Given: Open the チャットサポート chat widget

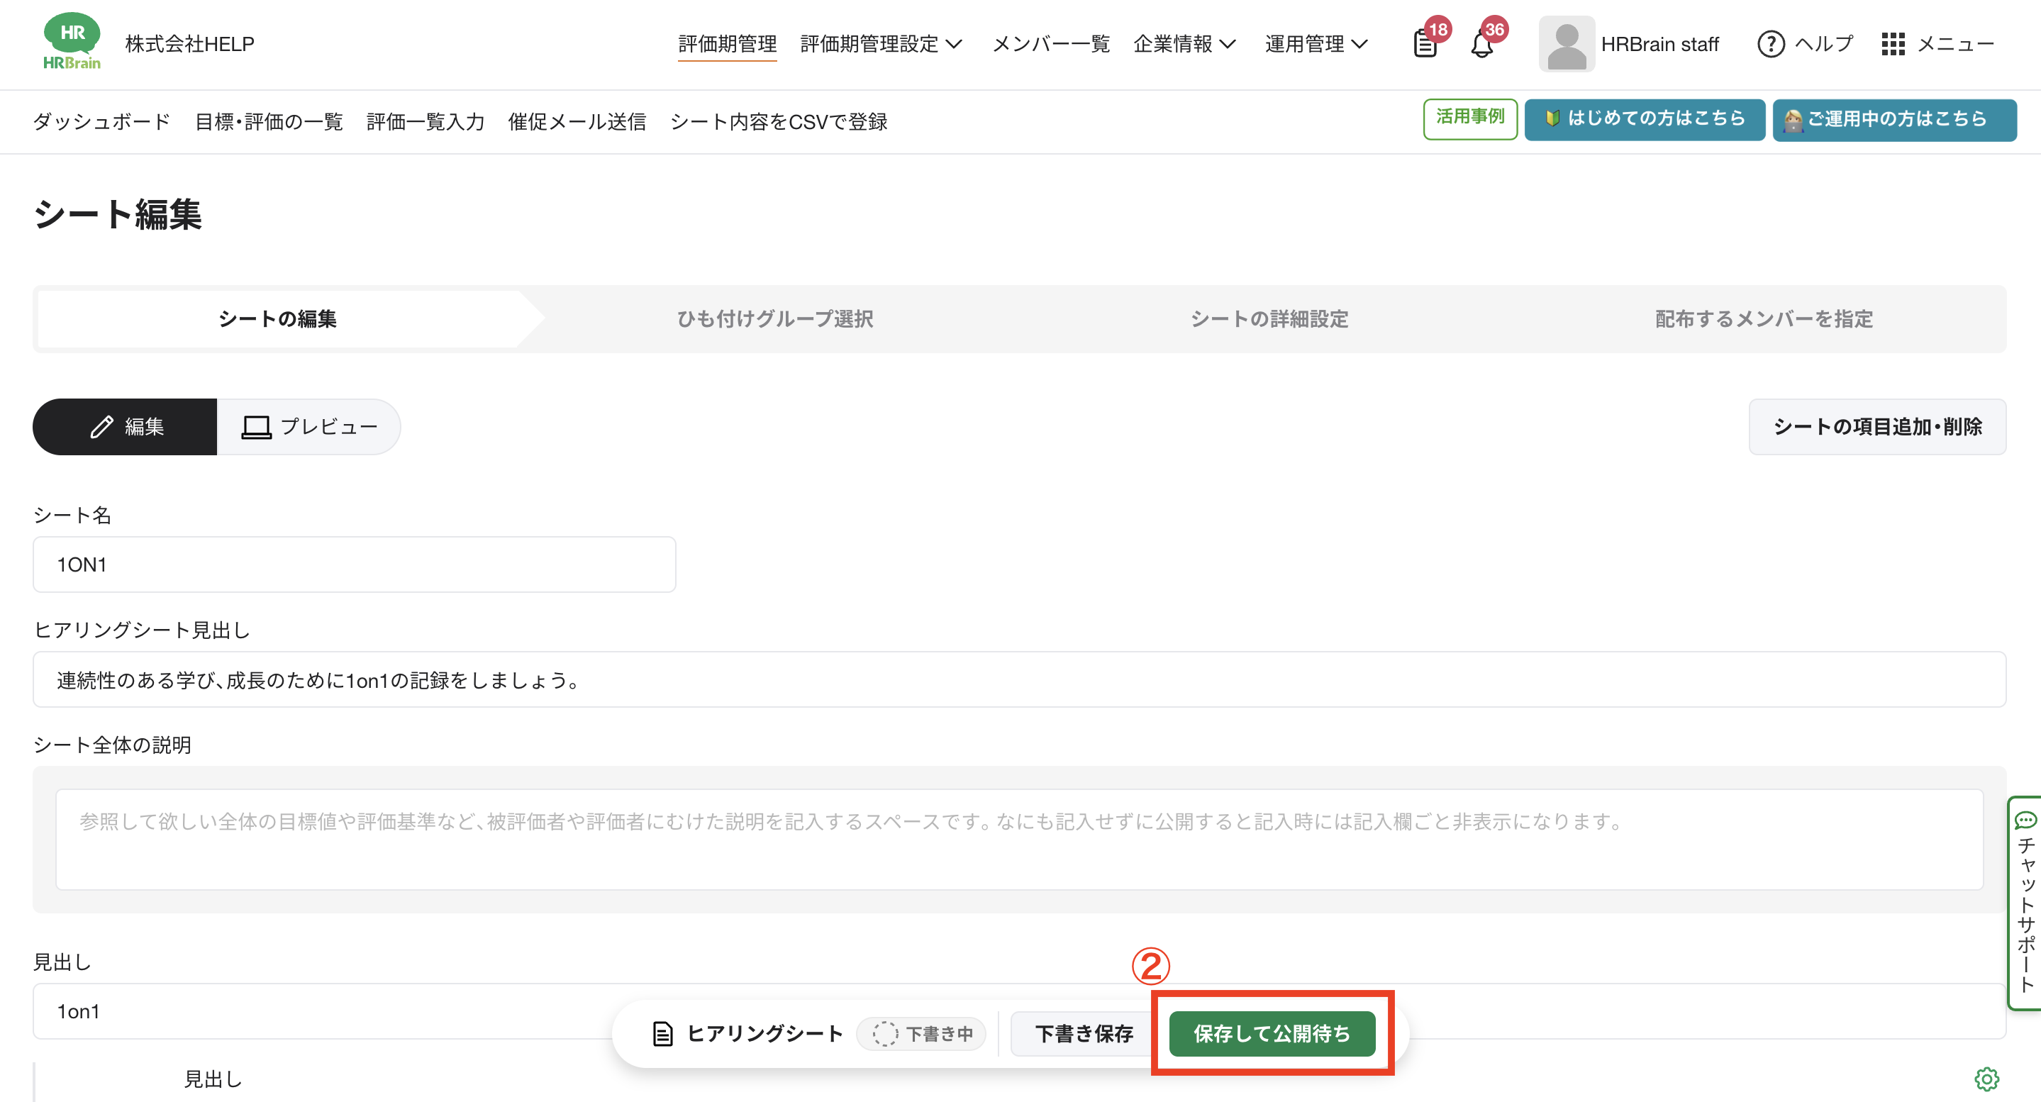Looking at the screenshot, I should tap(2025, 903).
